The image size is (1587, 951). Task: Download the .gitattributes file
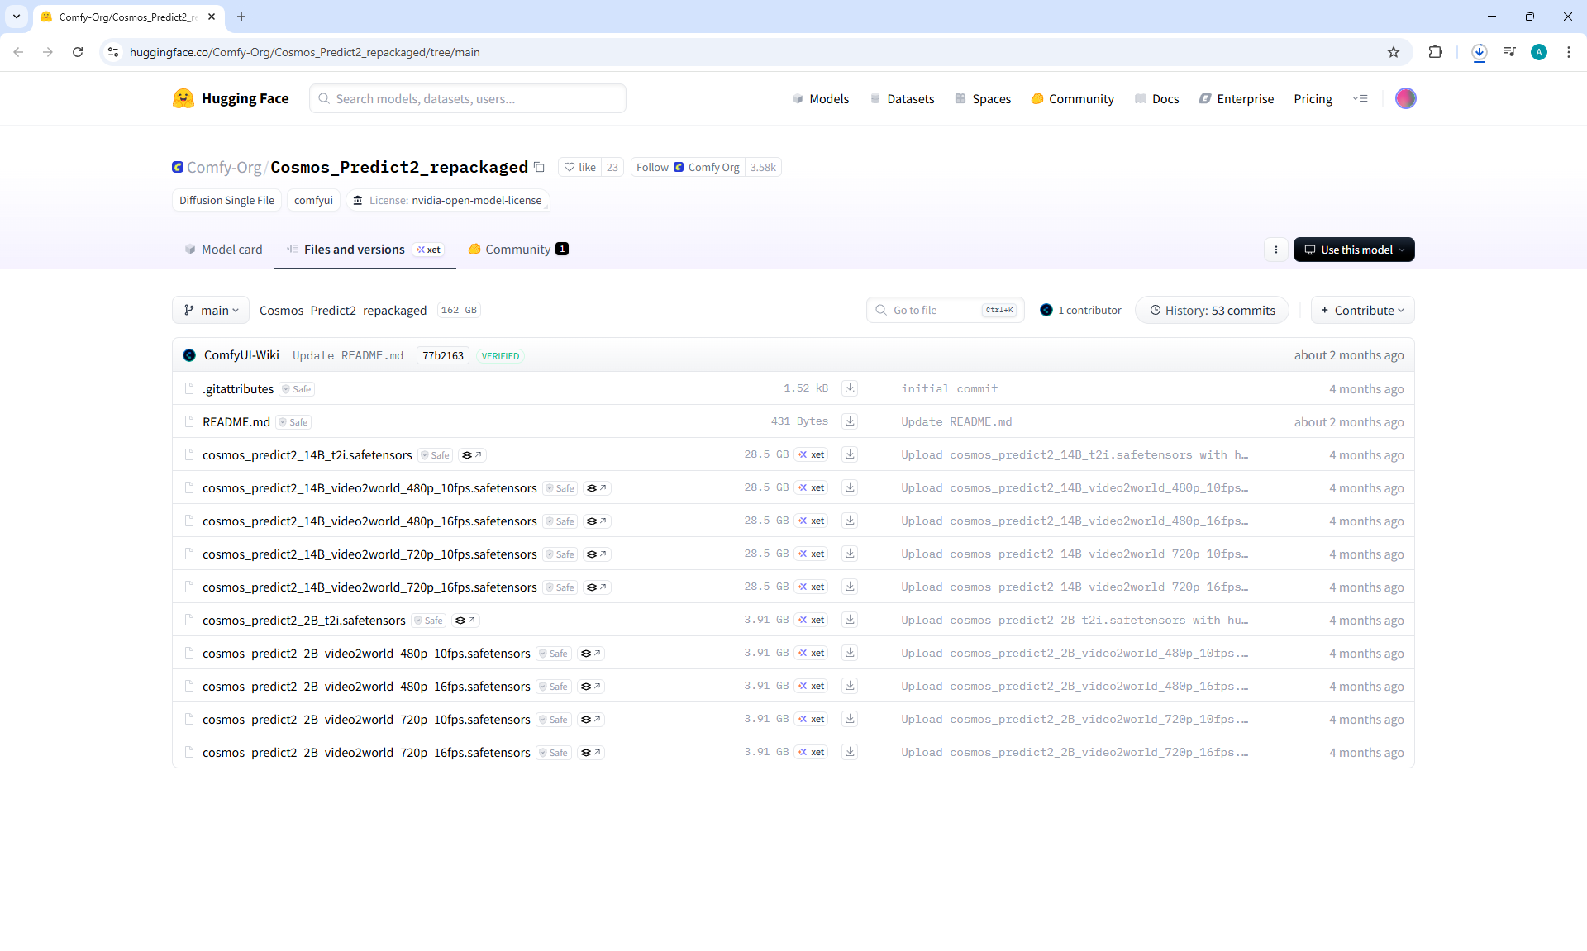tap(850, 388)
